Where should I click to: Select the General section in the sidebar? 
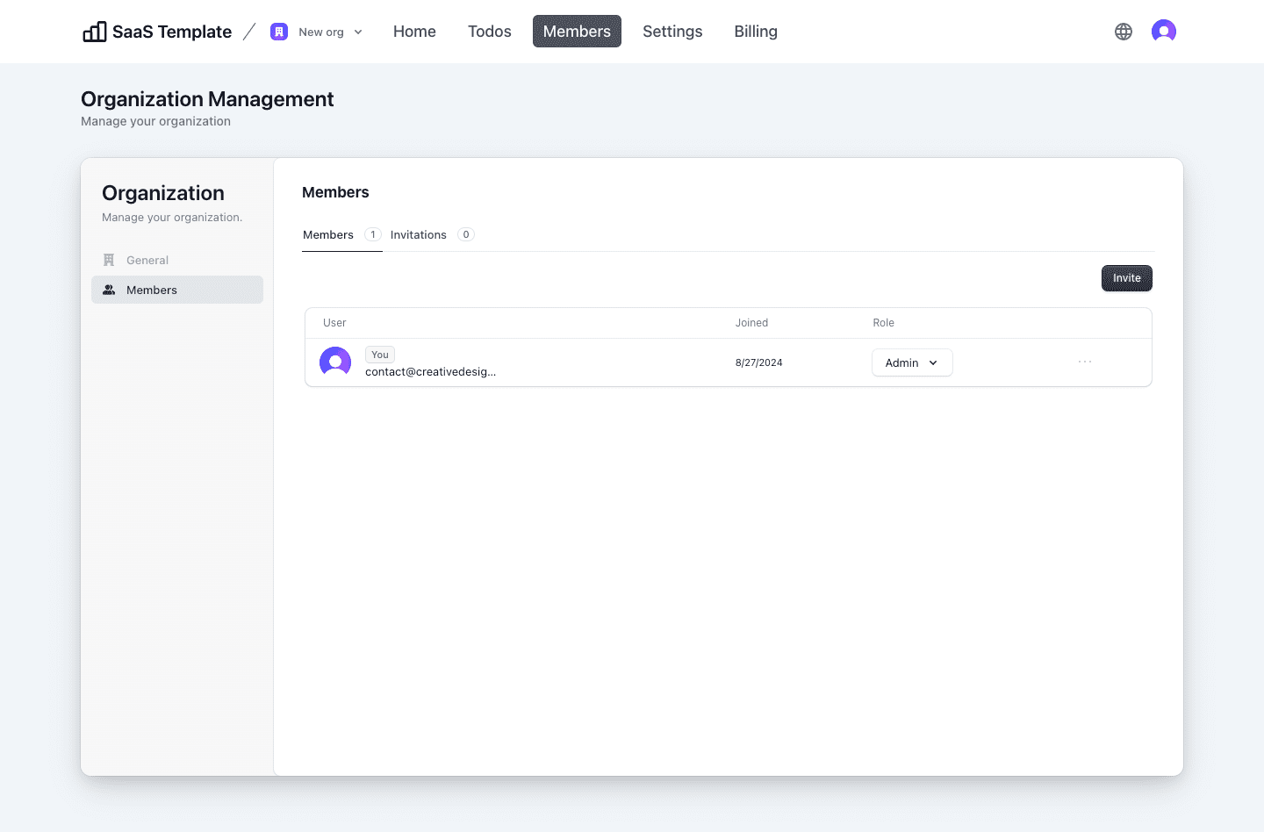147,260
